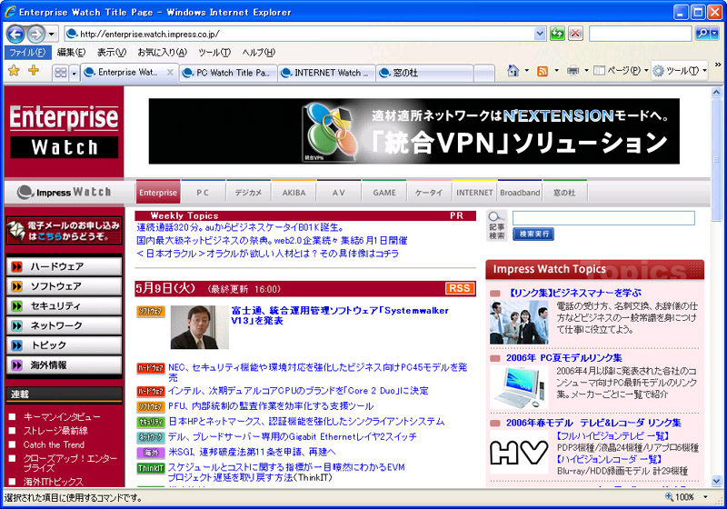Click the Impress Watch logo in navigation bar
Image resolution: width=727 pixels, height=509 pixels.
click(x=64, y=192)
